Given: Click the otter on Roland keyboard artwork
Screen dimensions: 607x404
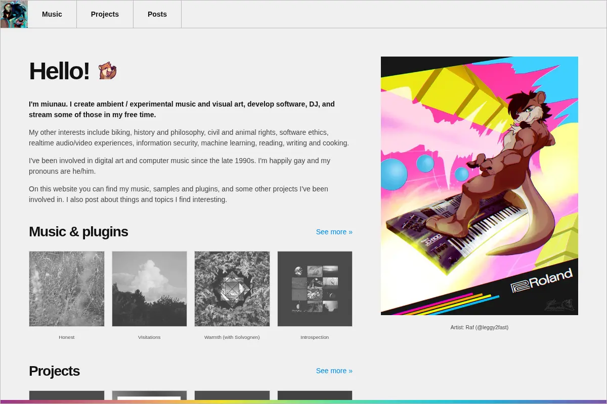Looking at the screenshot, I should pyautogui.click(x=480, y=186).
